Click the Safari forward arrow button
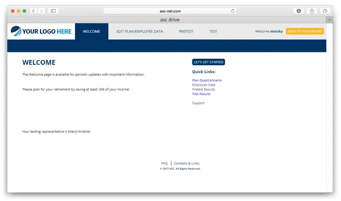This screenshot has height=201, width=341. [x=41, y=11]
